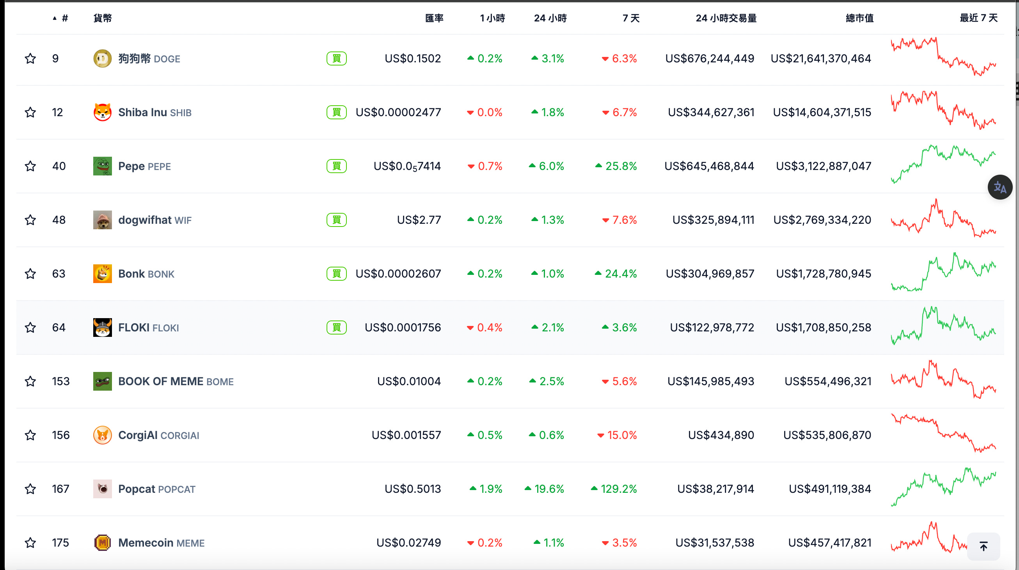1019x570 pixels.
Task: Sort by 7 天 column header
Action: pyautogui.click(x=630, y=18)
